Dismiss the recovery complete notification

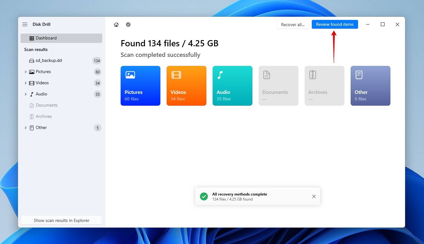pyautogui.click(x=314, y=196)
